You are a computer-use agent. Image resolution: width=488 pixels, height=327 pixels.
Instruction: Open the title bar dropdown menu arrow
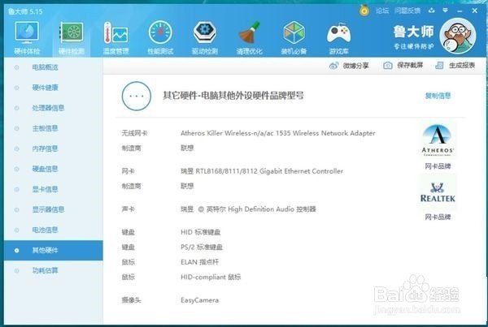tap(446, 11)
